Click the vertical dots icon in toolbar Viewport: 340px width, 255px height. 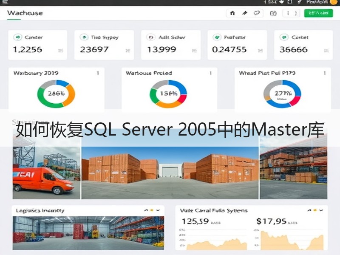click(288, 13)
